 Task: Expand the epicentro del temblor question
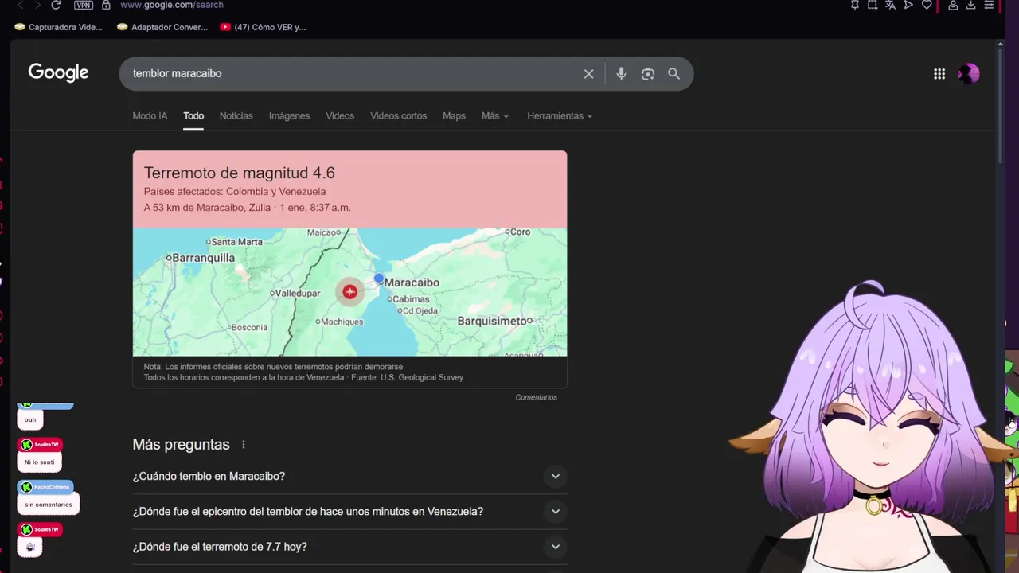tap(349, 512)
